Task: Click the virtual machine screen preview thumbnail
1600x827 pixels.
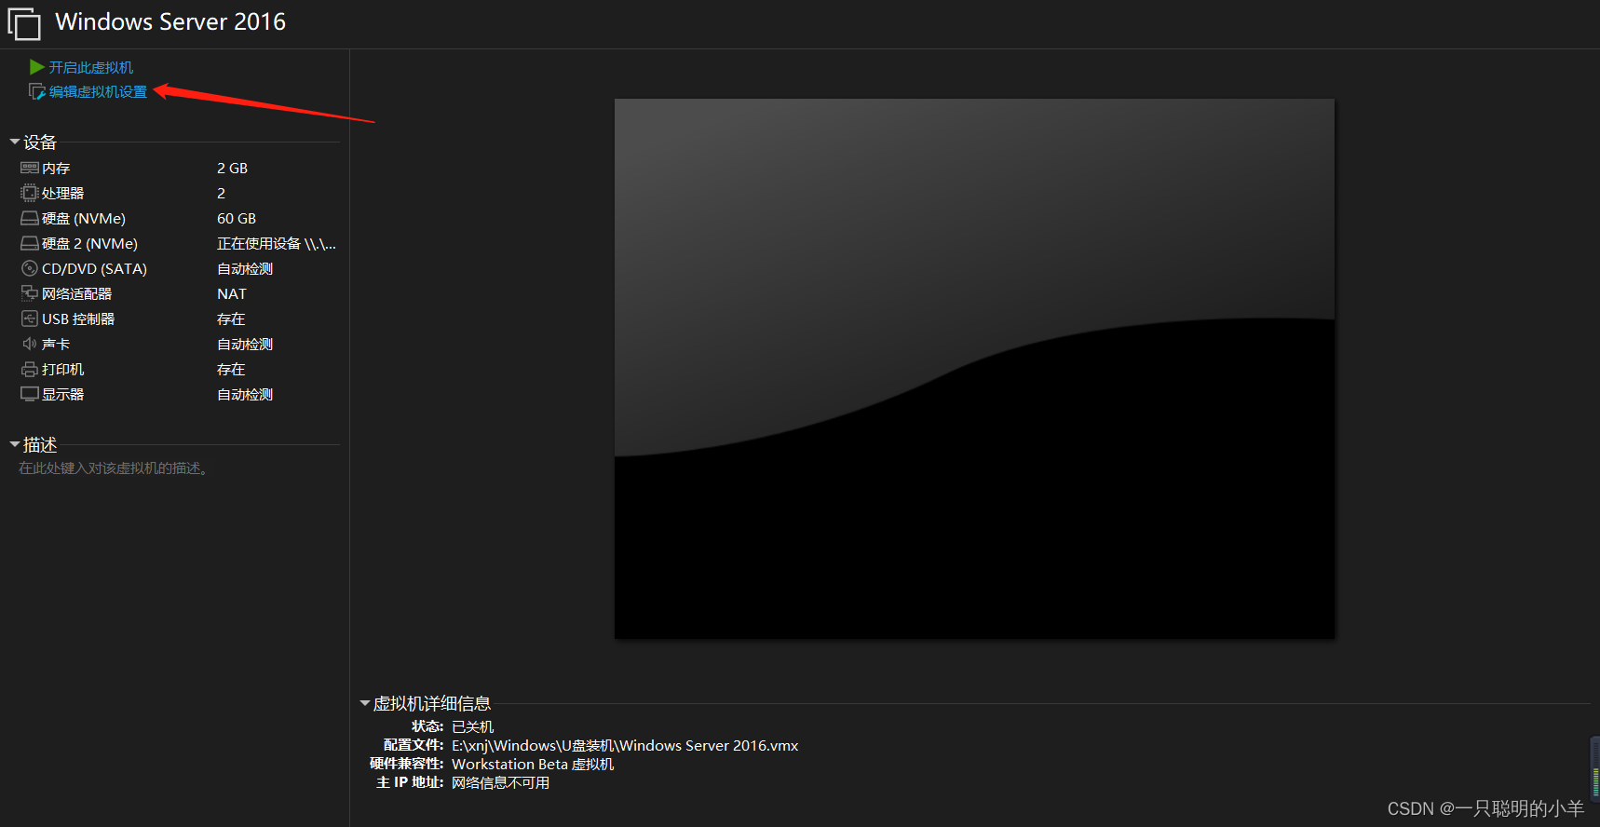Action: pos(974,369)
